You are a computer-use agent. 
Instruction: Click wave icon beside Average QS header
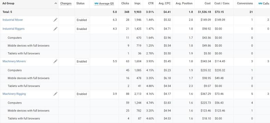click(96, 3)
